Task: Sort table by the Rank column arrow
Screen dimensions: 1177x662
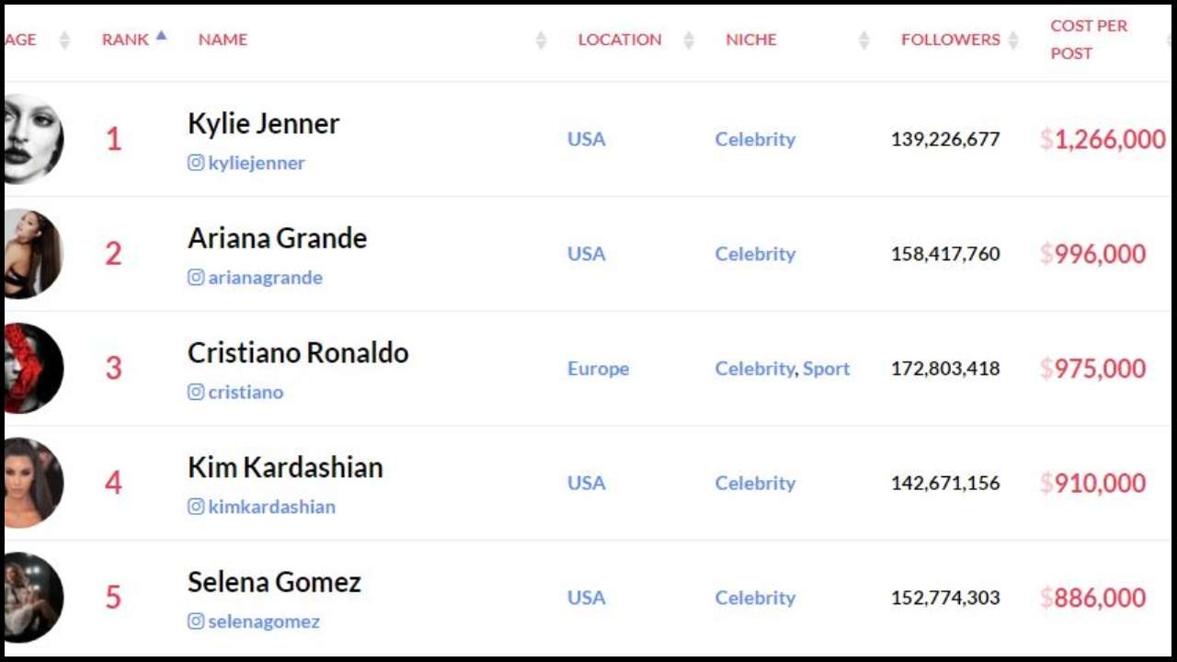Action: tap(162, 36)
